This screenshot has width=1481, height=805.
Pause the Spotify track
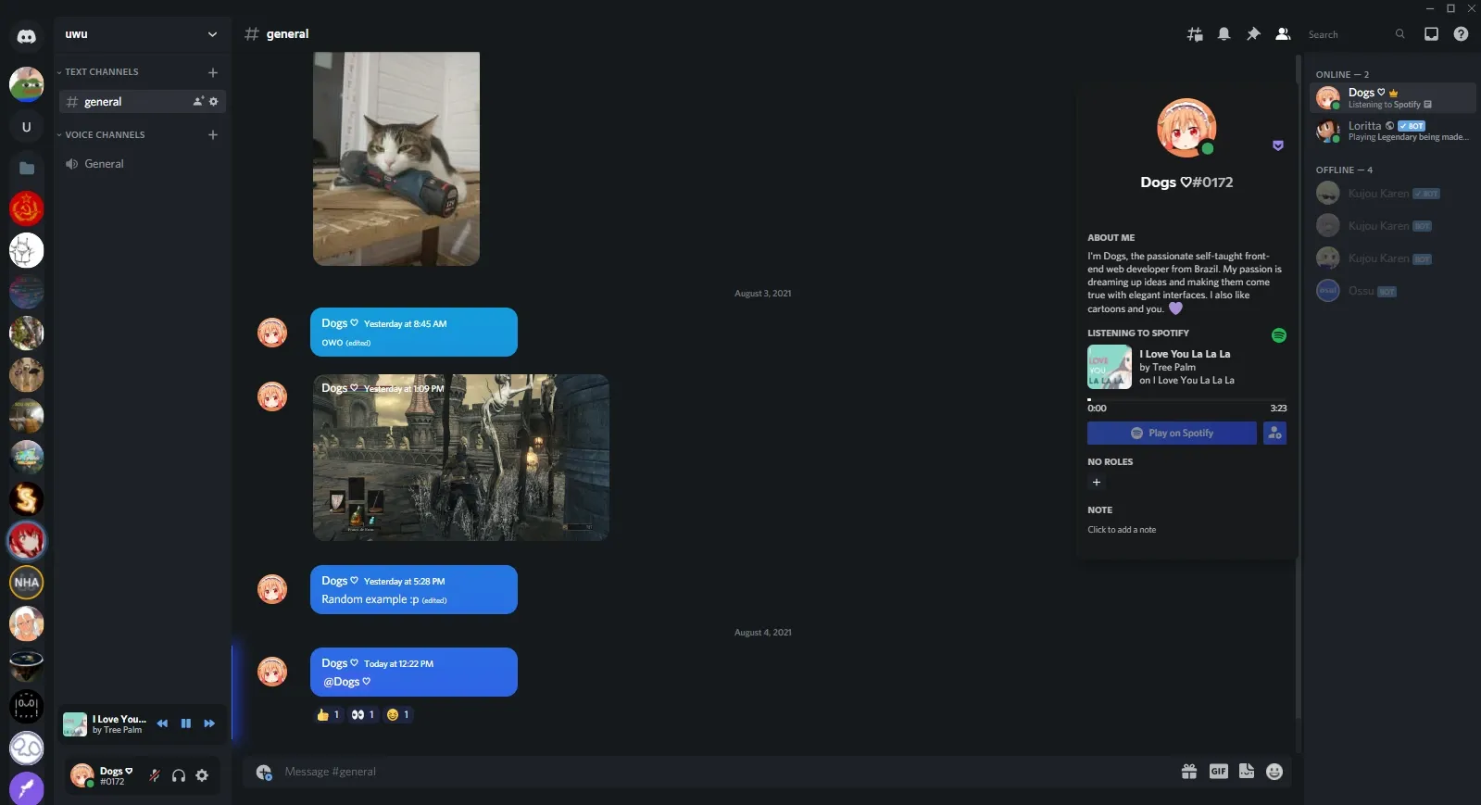[x=186, y=723]
